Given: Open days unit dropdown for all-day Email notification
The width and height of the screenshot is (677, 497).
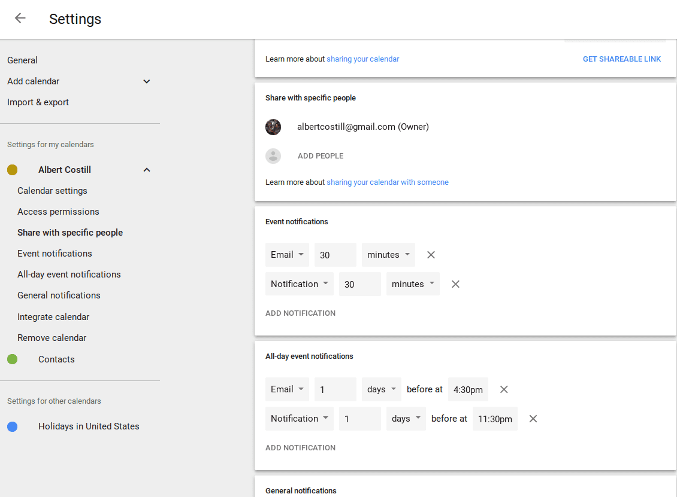Looking at the screenshot, I should (381, 389).
